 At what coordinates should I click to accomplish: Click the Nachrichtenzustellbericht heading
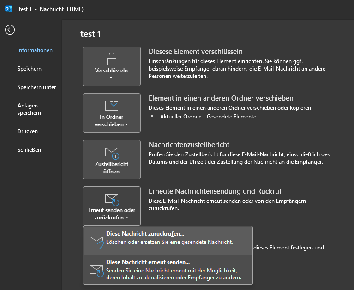(189, 145)
